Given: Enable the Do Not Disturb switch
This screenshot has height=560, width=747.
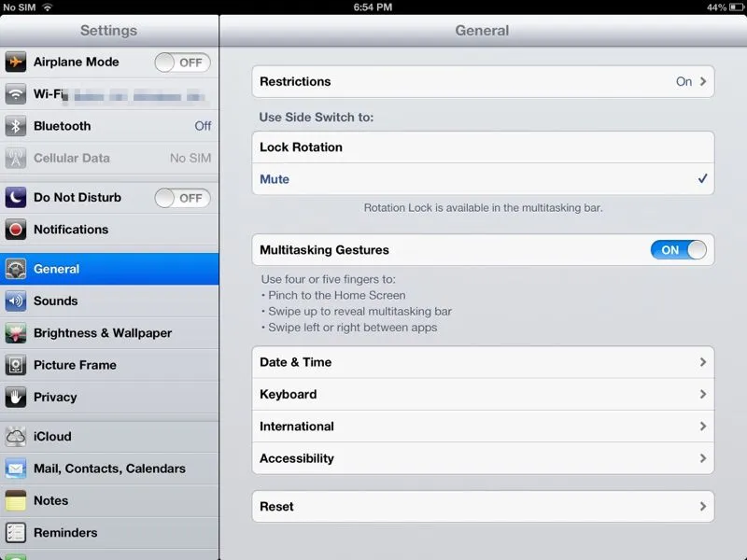Looking at the screenshot, I should (x=182, y=198).
